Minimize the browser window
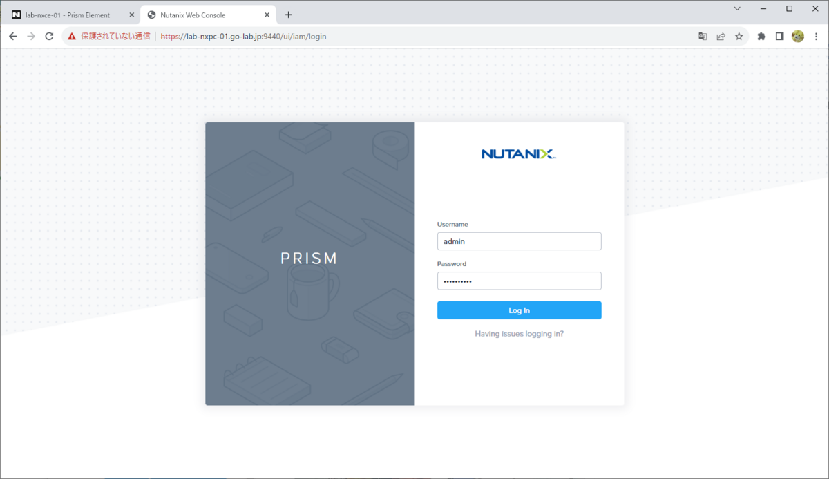Viewport: 829px width, 479px height. click(763, 9)
